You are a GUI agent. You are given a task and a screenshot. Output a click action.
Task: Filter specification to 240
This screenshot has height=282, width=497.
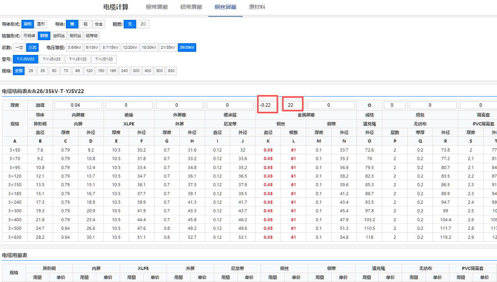point(124,71)
